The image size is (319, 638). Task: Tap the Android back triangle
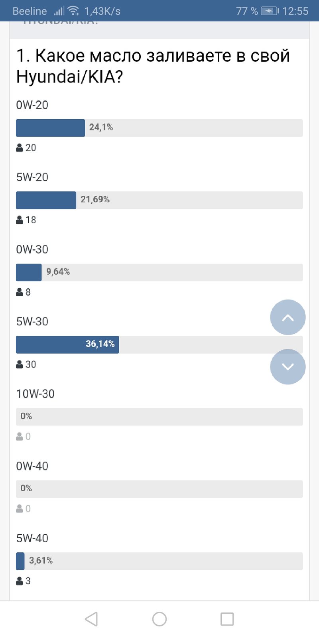91,619
